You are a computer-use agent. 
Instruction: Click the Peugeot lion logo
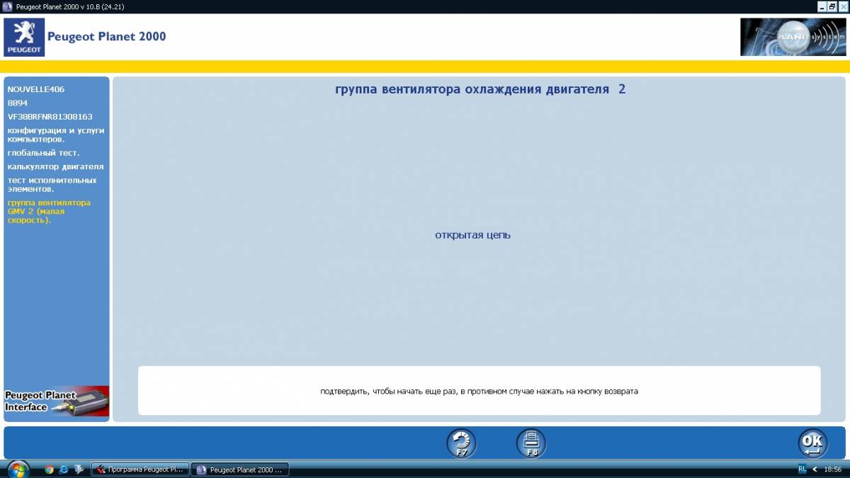point(24,37)
